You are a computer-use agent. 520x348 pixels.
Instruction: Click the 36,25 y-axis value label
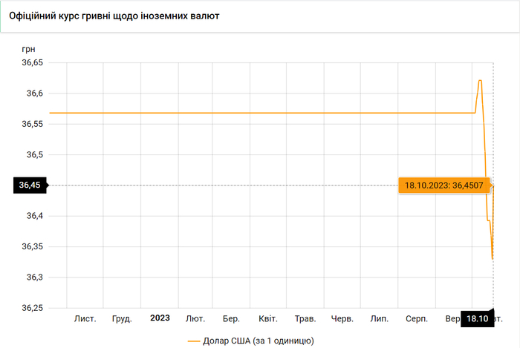(x=31, y=307)
